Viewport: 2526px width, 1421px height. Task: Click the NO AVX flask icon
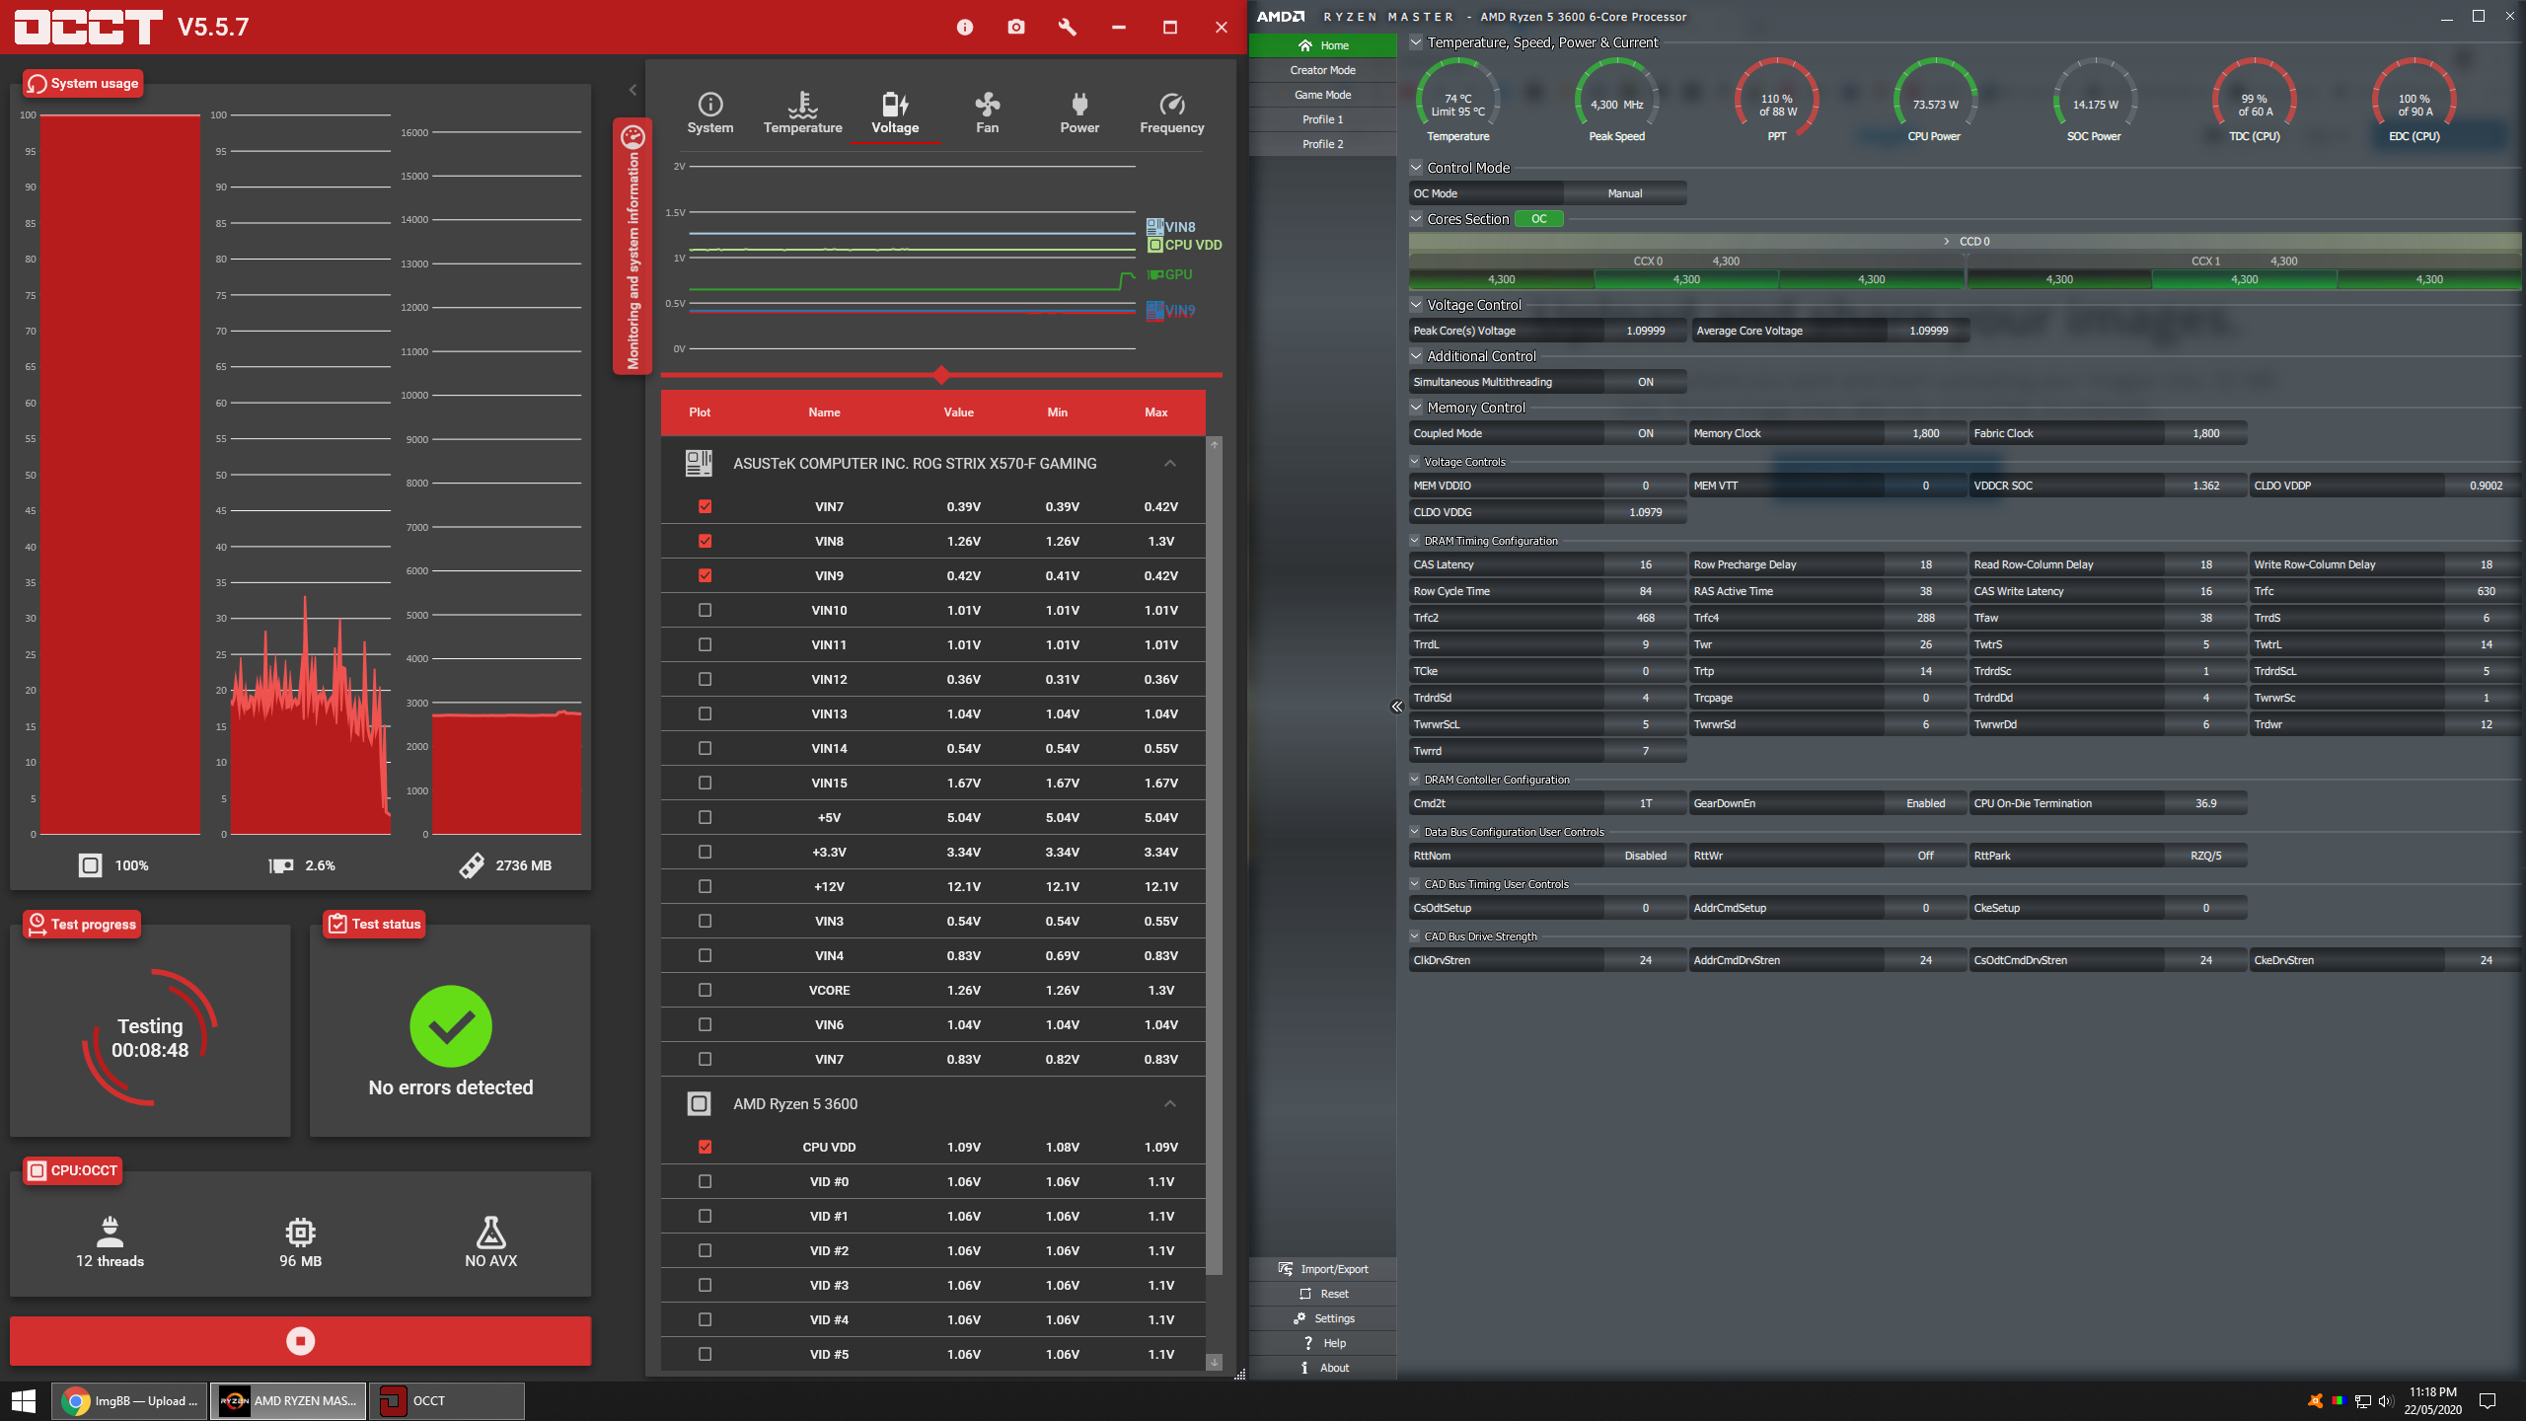[491, 1232]
